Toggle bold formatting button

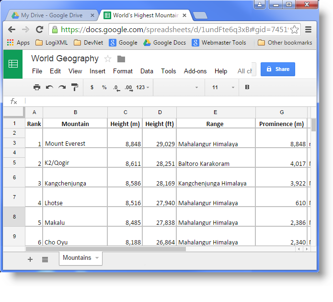click(x=247, y=87)
